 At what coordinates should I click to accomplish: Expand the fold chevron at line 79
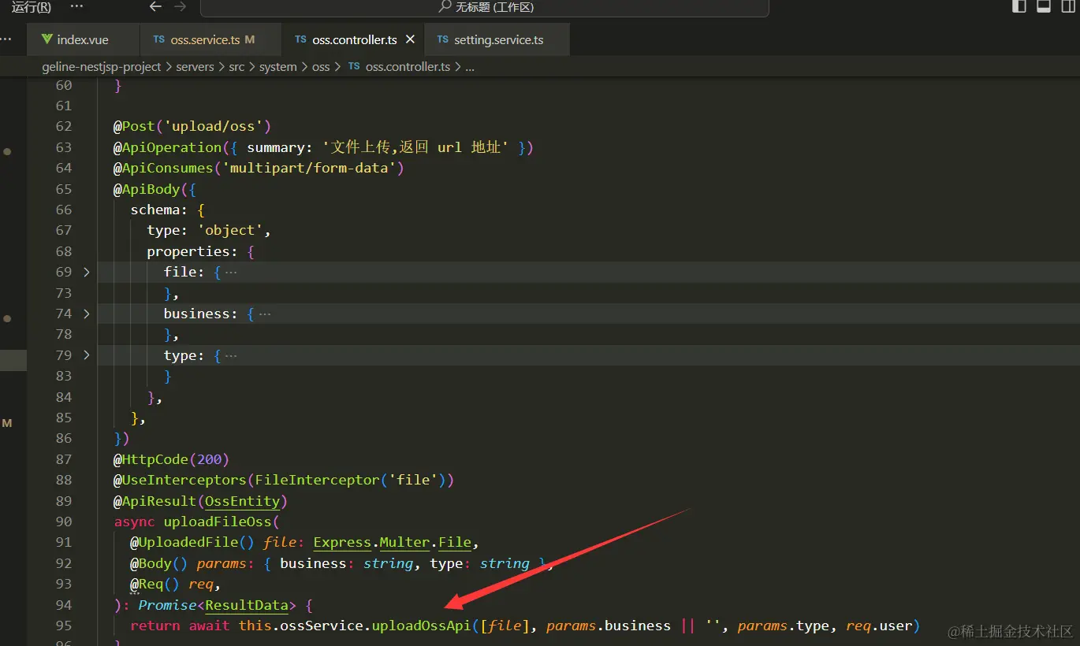coord(87,355)
